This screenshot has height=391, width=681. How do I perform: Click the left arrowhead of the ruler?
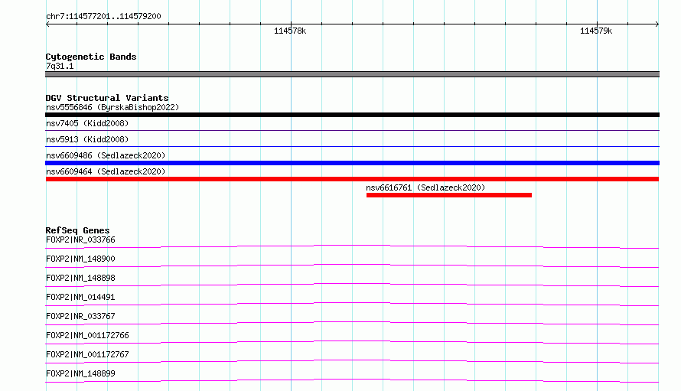click(x=47, y=24)
